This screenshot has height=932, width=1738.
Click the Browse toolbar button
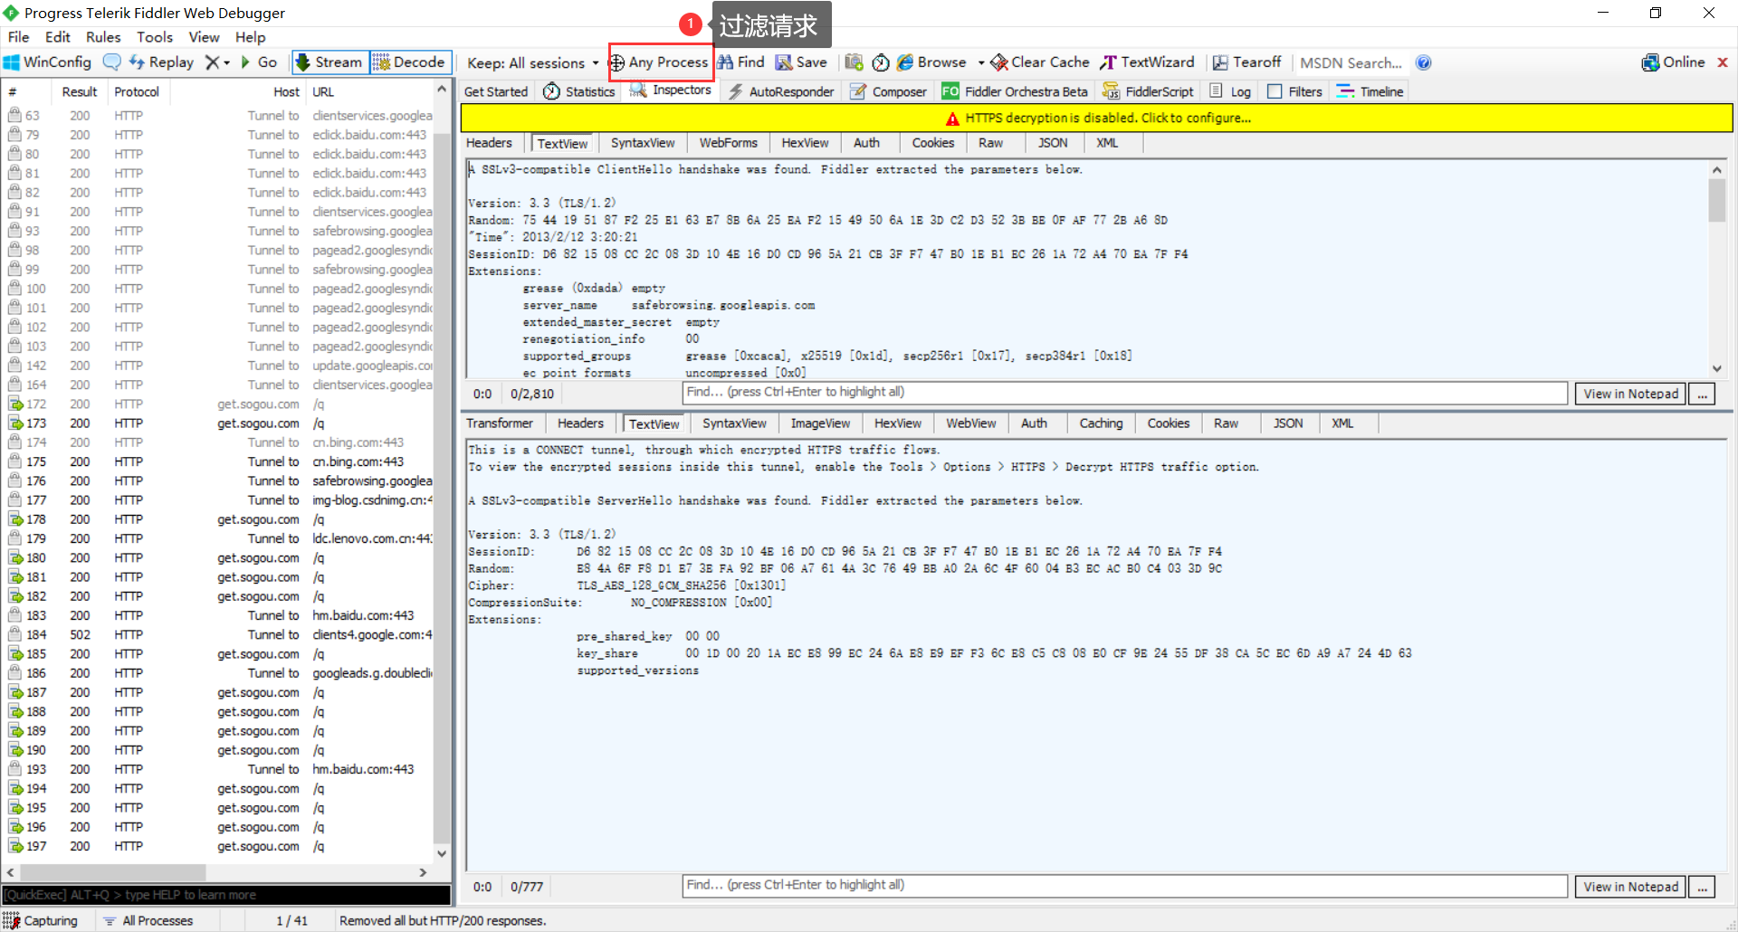[931, 62]
